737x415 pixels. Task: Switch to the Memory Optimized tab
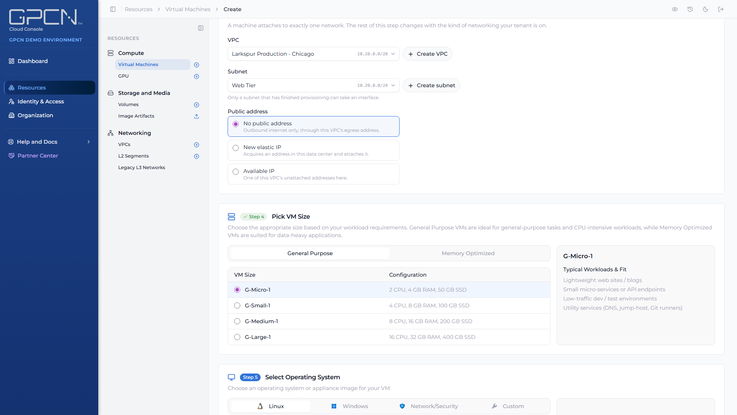coord(468,253)
